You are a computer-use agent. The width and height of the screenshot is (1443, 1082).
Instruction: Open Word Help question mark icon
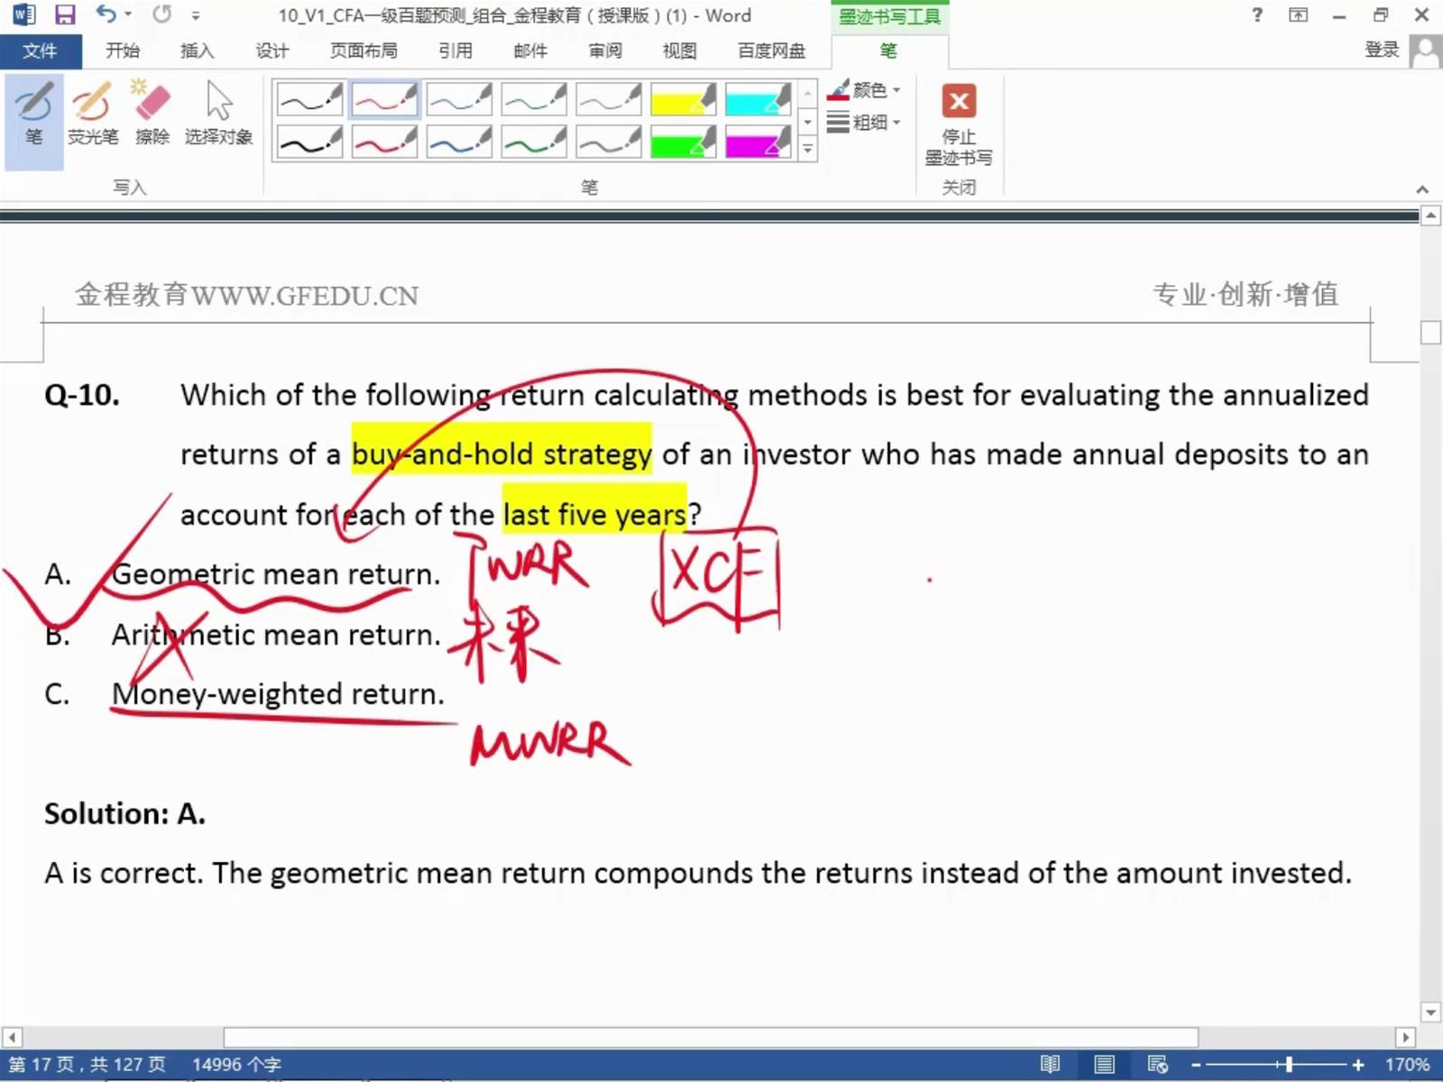pyautogui.click(x=1257, y=15)
